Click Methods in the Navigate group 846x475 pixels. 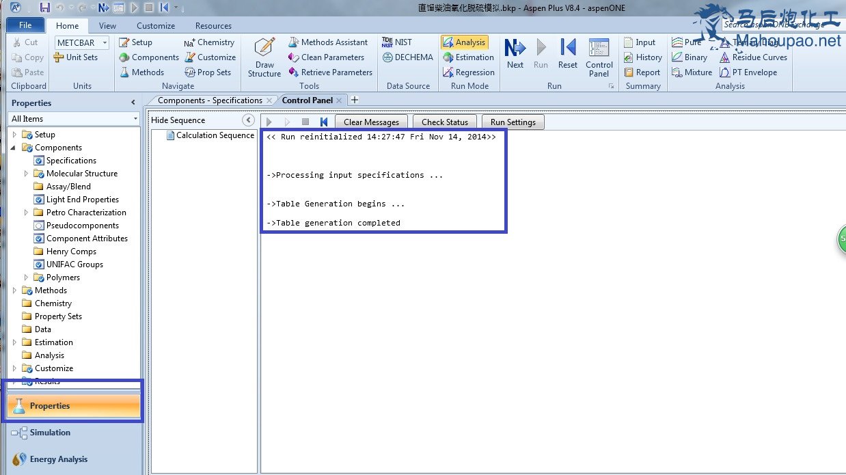(142, 72)
